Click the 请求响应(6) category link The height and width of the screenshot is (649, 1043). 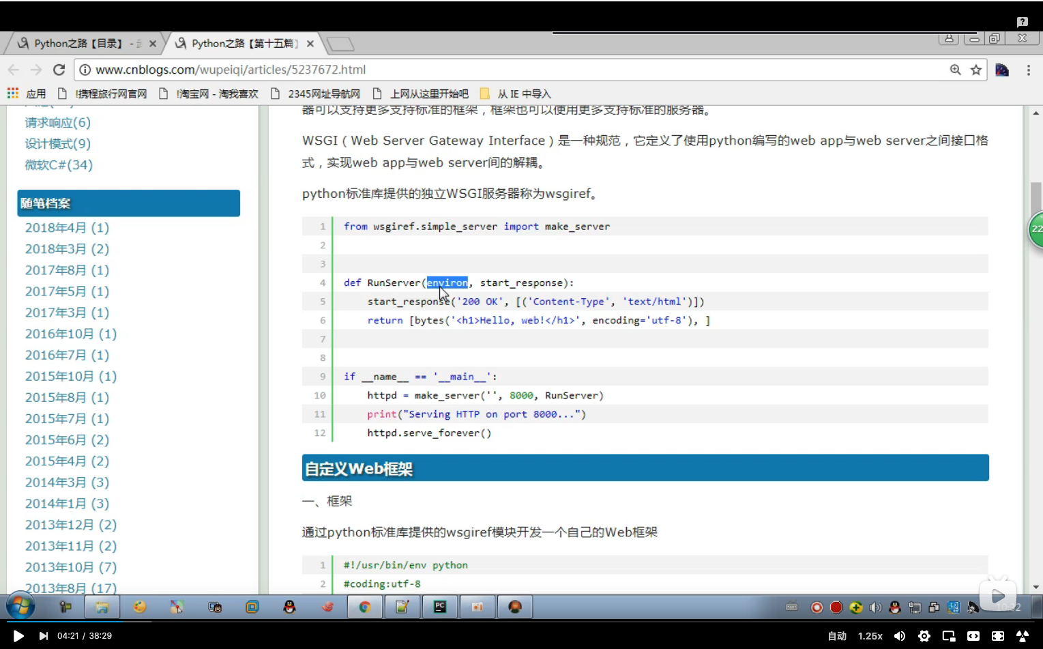coord(58,122)
